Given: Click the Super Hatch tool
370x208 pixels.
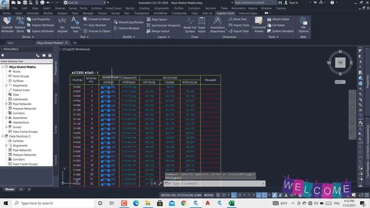Looking at the screenshot, I should click(202, 25).
